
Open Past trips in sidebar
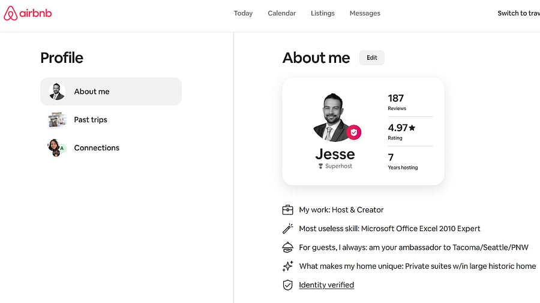(111, 120)
